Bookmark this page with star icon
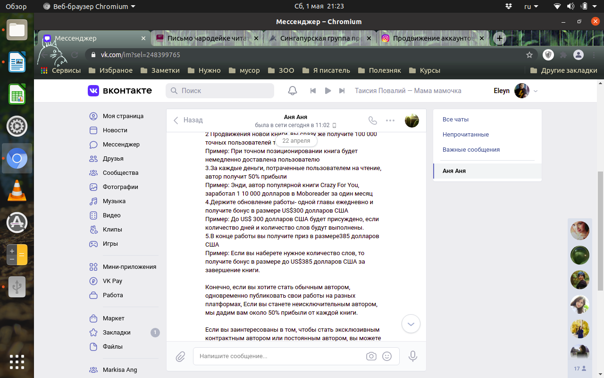The width and height of the screenshot is (604, 378). 529,55
